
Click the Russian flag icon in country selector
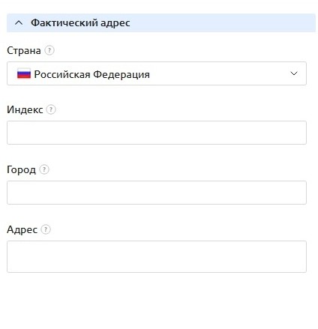point(24,74)
